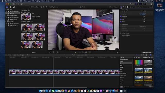Click the timeline Index button
165x93 pixels.
9,55
